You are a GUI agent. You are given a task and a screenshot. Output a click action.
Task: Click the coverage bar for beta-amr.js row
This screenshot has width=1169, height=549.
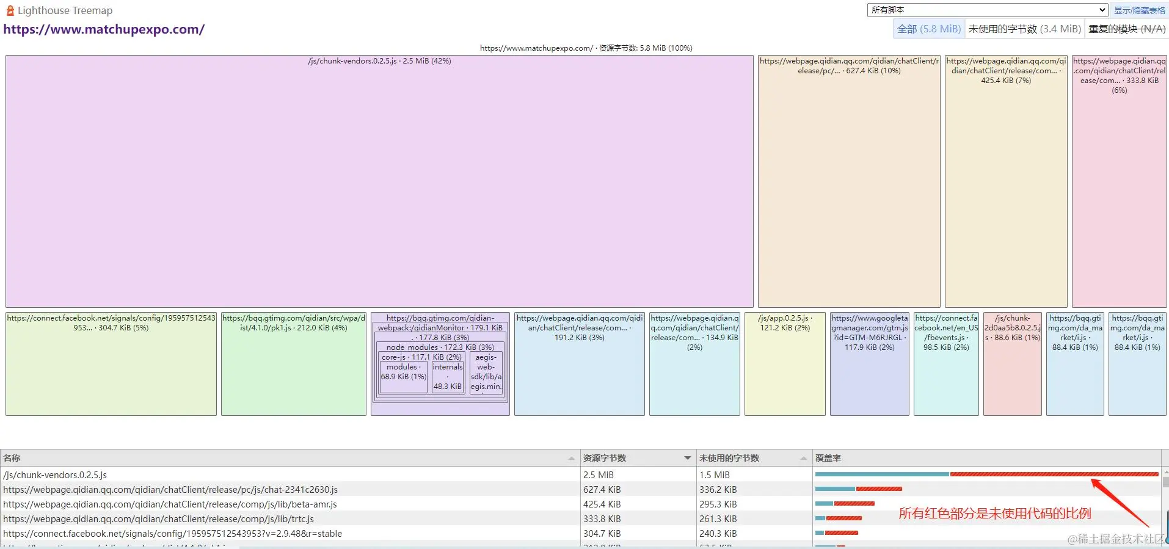tap(845, 503)
